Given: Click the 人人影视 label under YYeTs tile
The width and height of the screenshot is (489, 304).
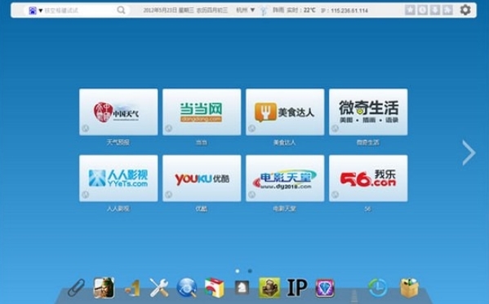Looking at the screenshot, I should 118,209.
